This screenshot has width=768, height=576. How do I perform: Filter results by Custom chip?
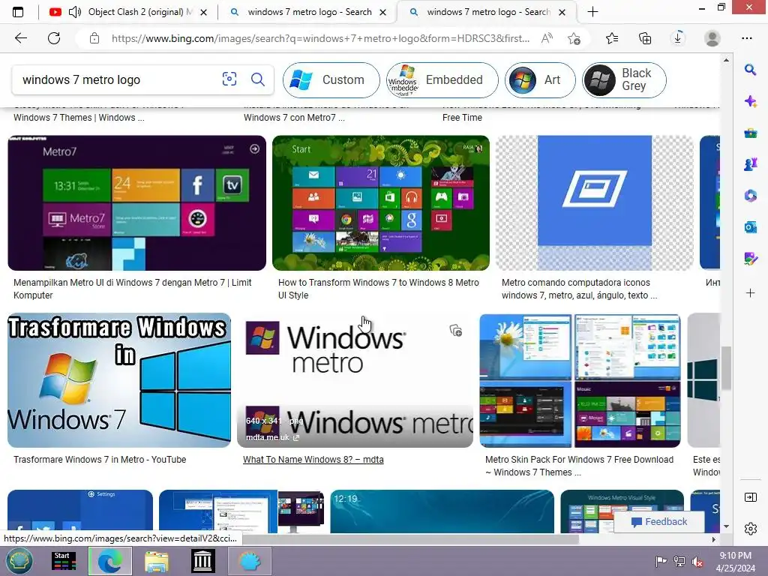[x=331, y=79]
